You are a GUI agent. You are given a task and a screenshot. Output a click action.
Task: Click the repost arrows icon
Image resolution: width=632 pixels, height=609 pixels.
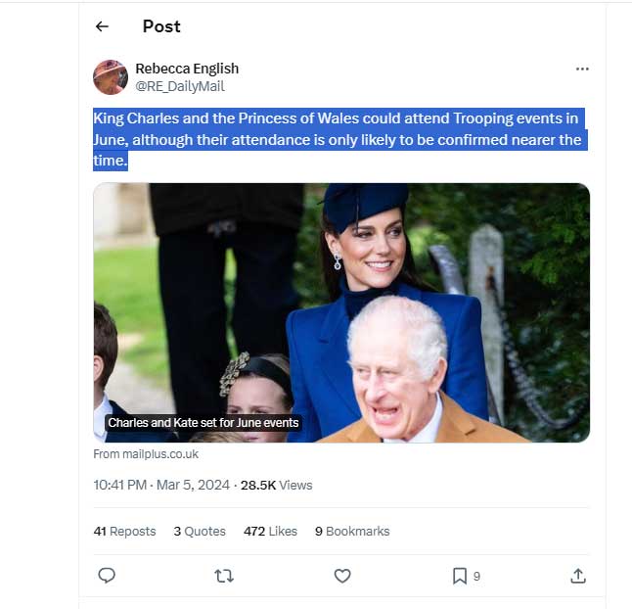pos(224,576)
